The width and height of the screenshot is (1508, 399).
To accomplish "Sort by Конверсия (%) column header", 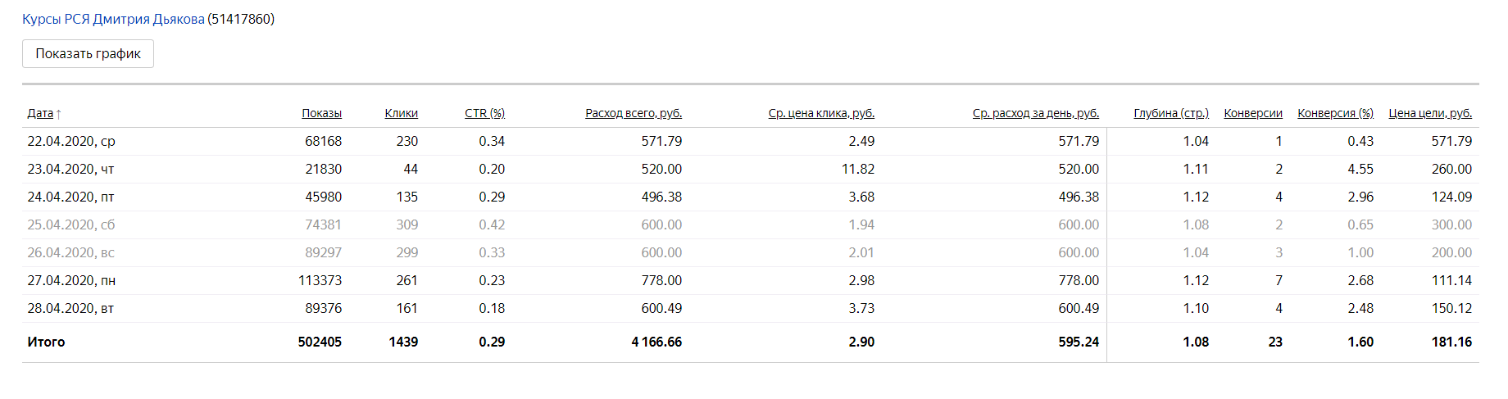I will point(1335,113).
